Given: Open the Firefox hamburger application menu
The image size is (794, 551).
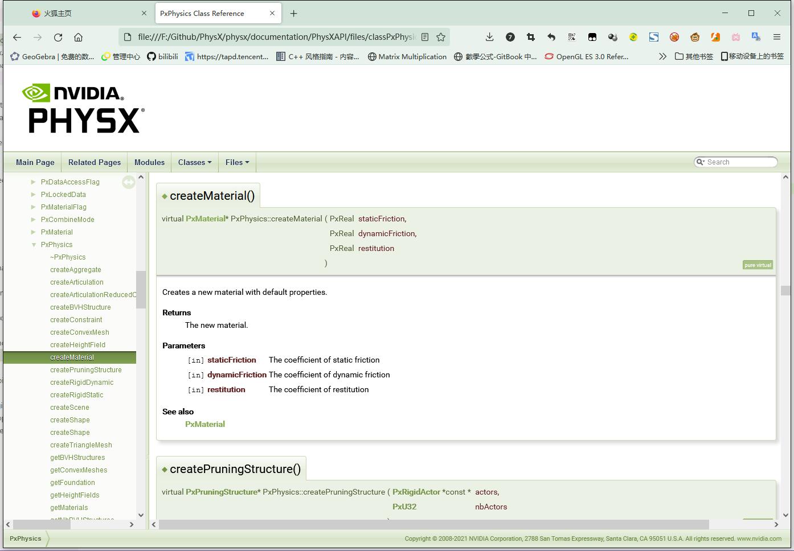Looking at the screenshot, I should tap(777, 37).
